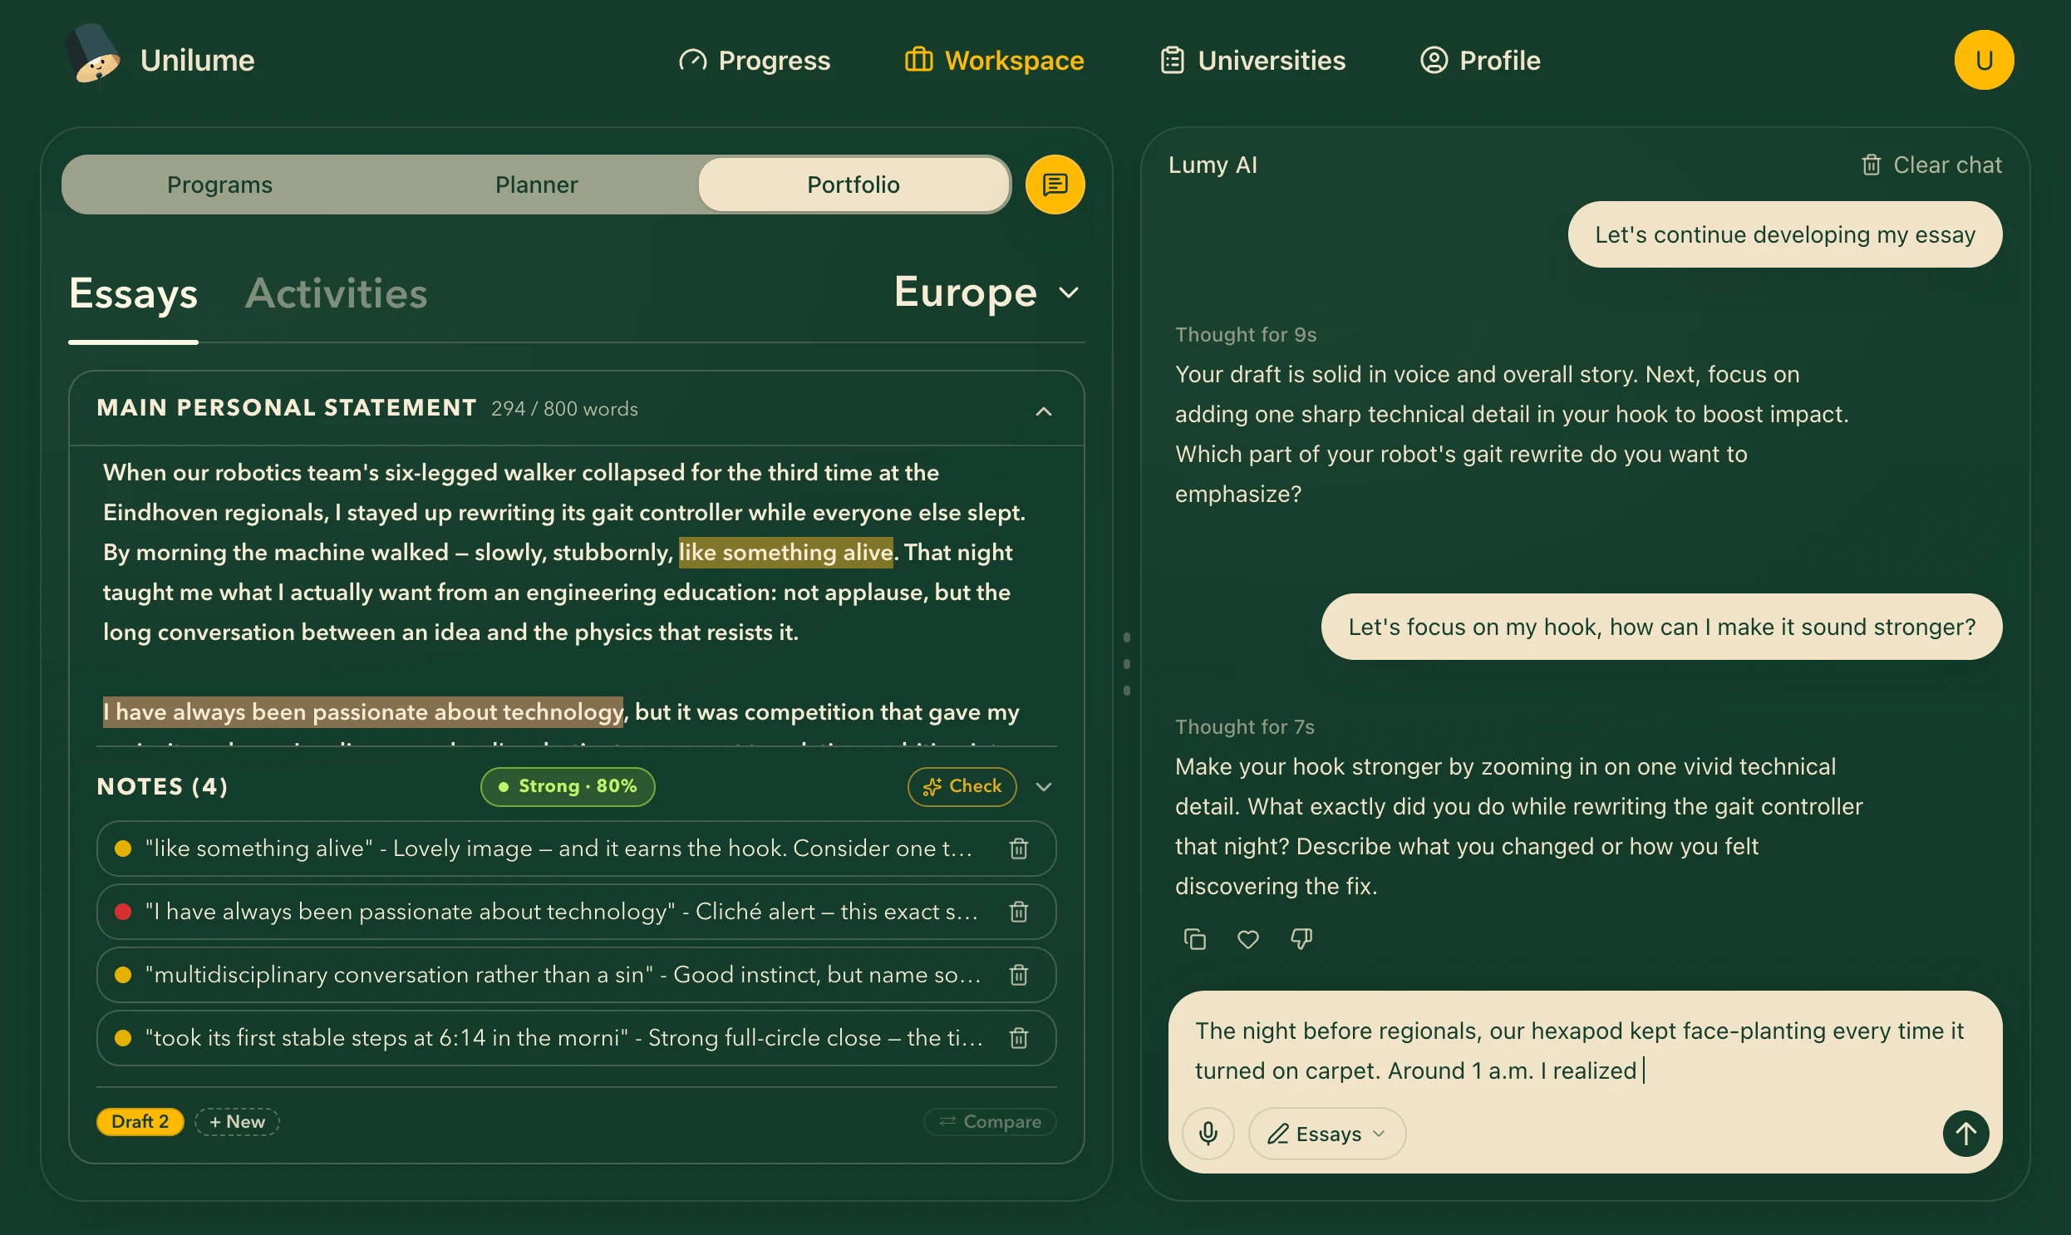
Task: Select the Draft 2 chip
Action: click(140, 1121)
